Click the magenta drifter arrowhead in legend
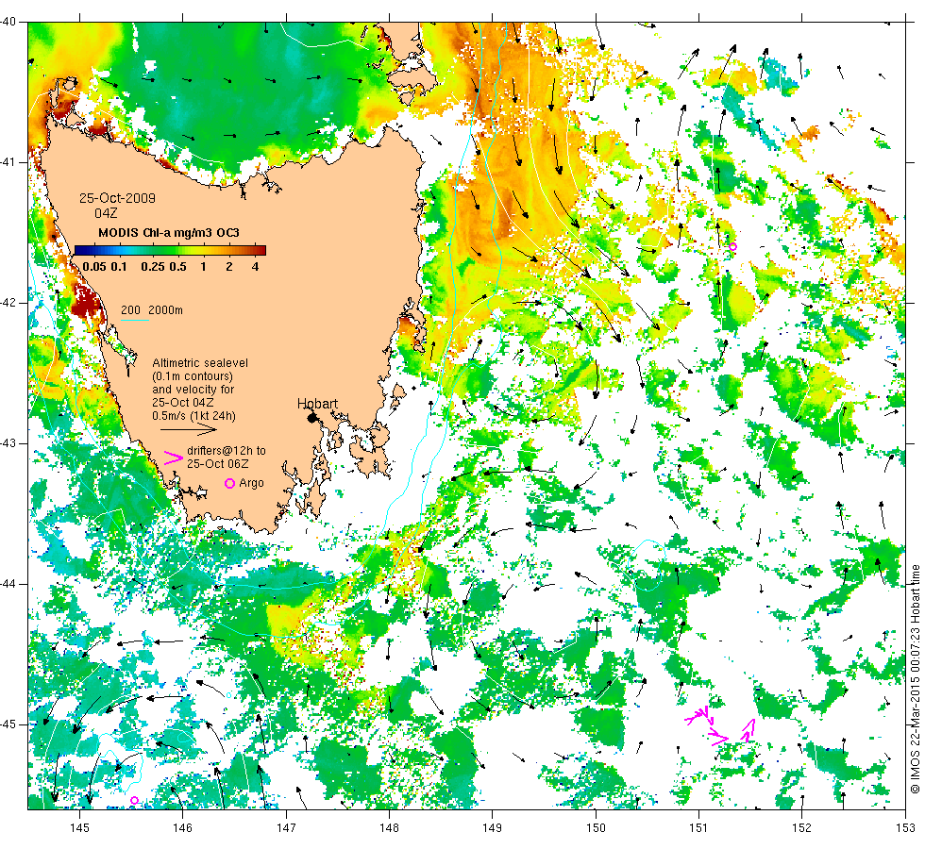The width and height of the screenshot is (925, 849). point(174,458)
